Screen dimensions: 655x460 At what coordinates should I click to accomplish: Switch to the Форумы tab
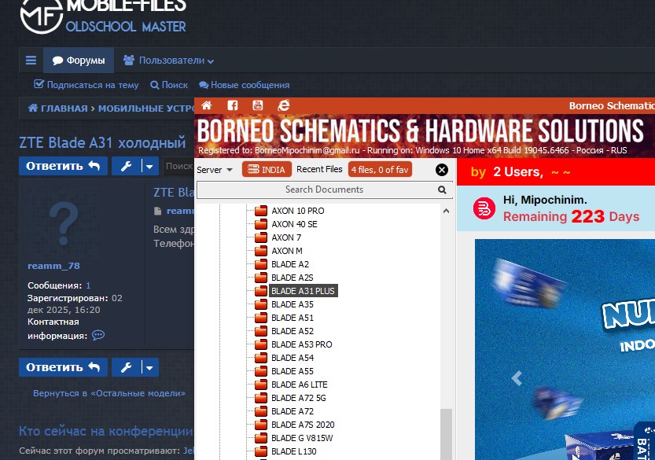(79, 60)
